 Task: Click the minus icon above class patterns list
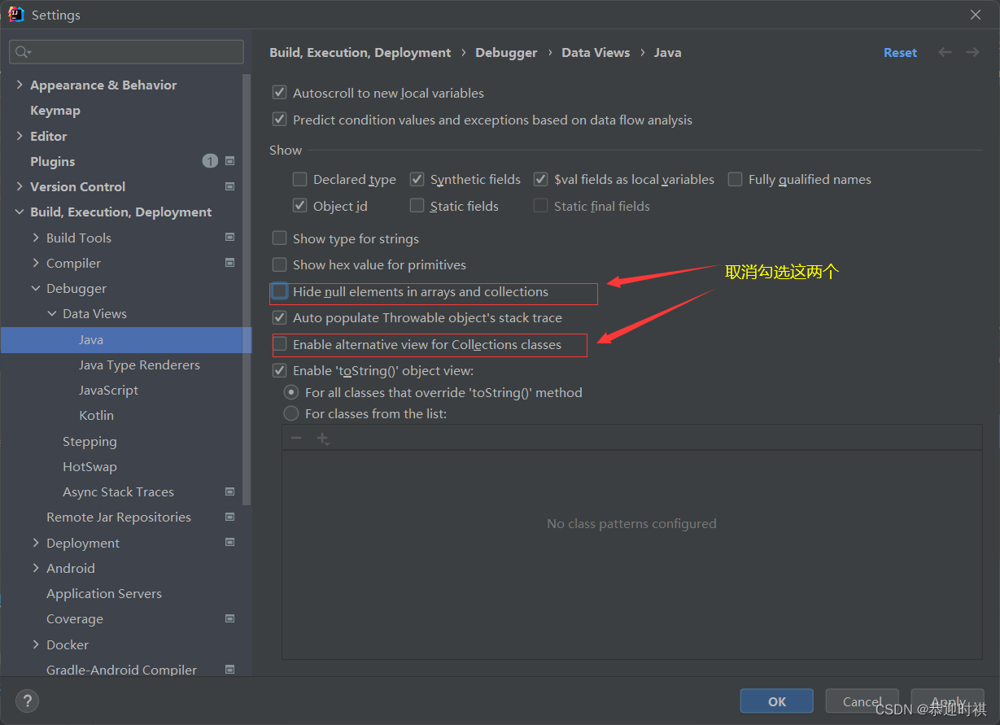296,438
